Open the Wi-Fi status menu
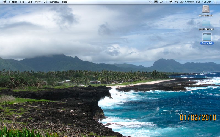 [x=171, y=2]
